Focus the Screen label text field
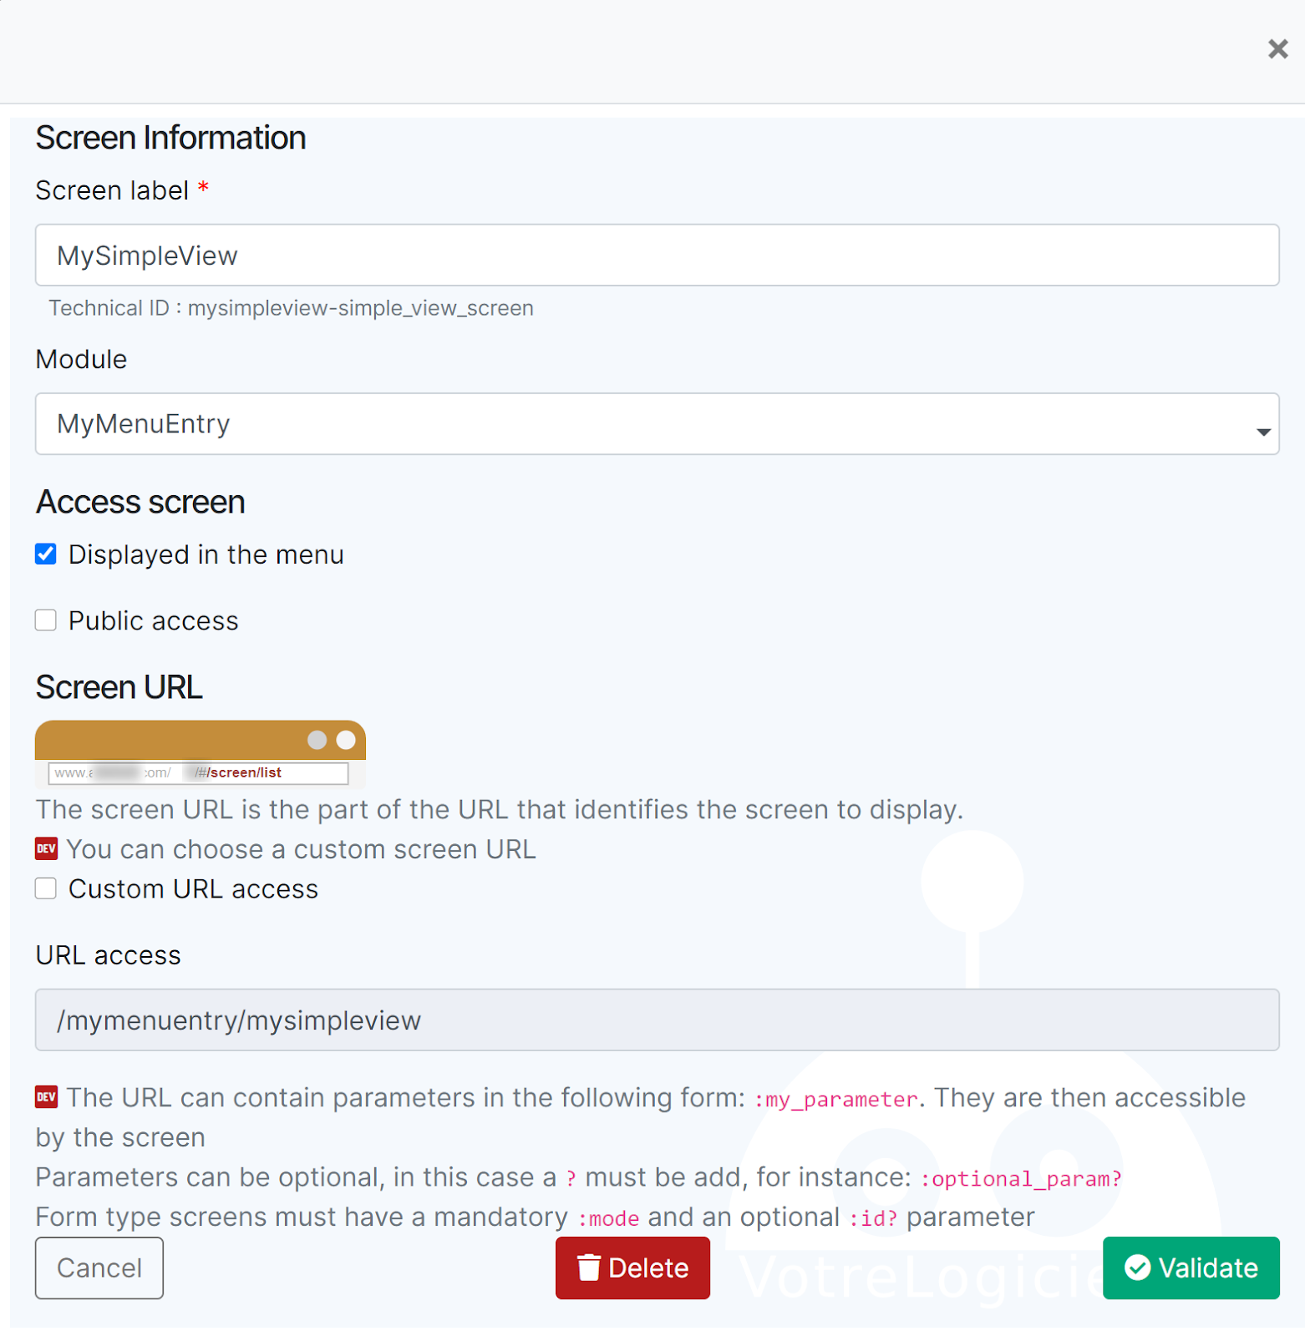The image size is (1305, 1336). coord(657,256)
